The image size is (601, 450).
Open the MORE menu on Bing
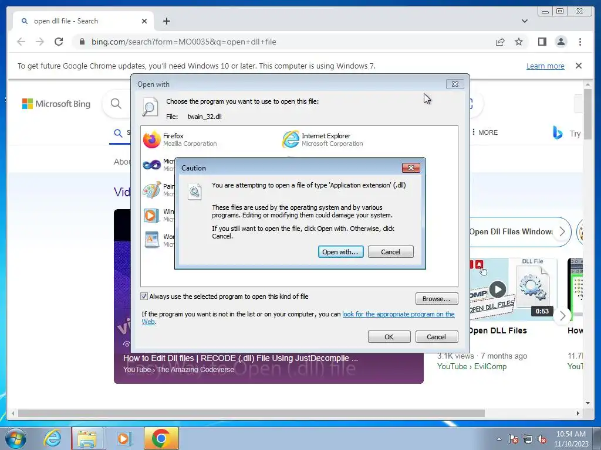(485, 132)
